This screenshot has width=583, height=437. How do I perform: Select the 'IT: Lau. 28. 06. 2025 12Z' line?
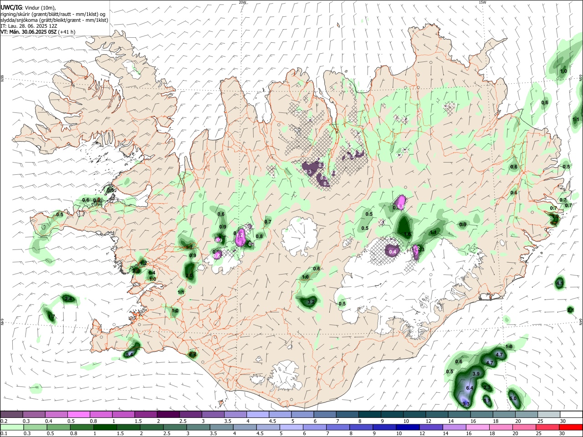tap(29, 26)
